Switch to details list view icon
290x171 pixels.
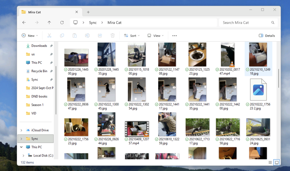tap(270, 162)
